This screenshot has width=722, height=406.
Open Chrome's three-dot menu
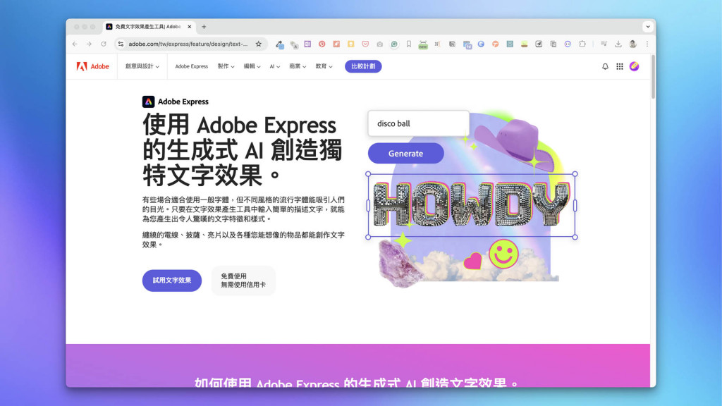coord(647,44)
